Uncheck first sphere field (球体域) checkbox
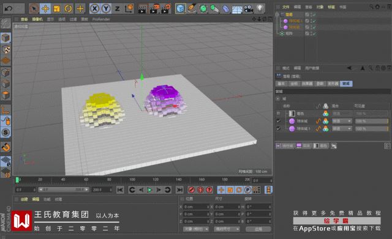392x239 pixels. 278,121
